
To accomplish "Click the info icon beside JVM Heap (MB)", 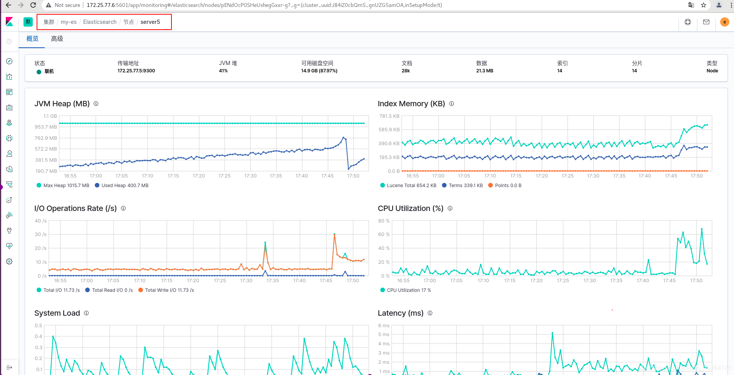I will point(96,104).
